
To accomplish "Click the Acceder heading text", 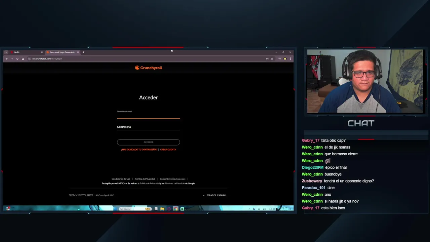I will [x=148, y=97].
